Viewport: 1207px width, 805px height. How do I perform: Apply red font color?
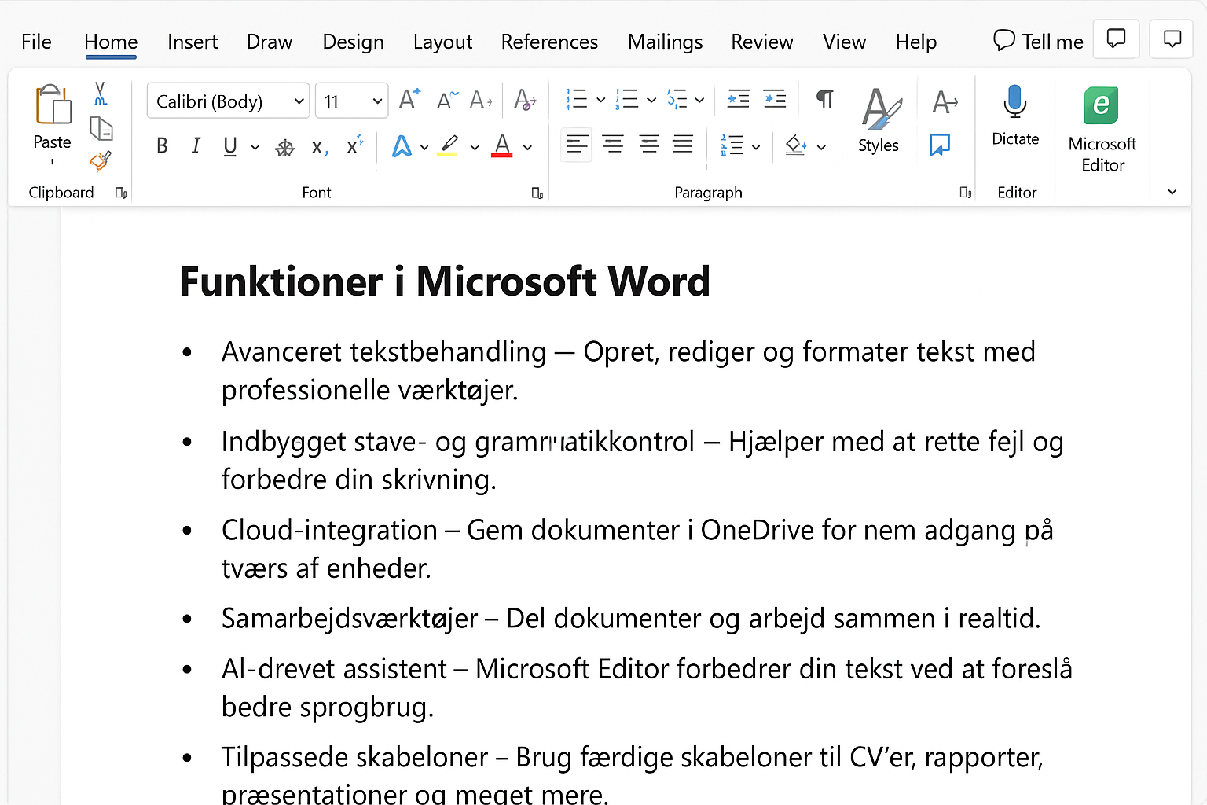502,146
